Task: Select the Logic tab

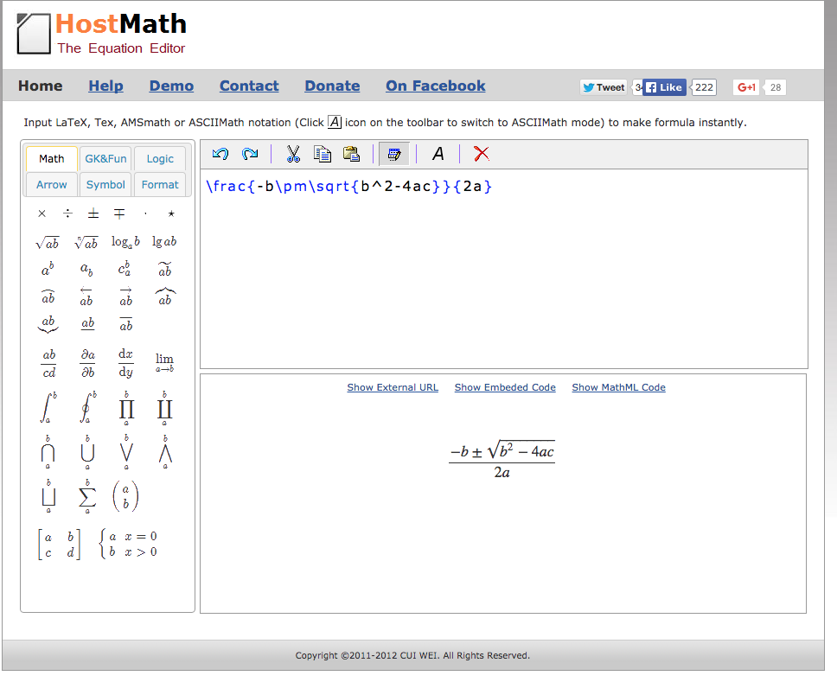Action: point(160,159)
